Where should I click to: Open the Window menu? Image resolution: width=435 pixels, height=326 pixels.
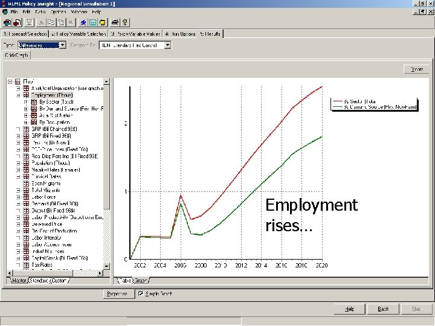click(x=79, y=12)
